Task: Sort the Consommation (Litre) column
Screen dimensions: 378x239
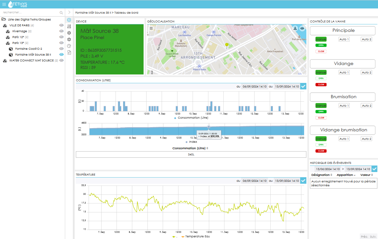Action: pyautogui.click(x=190, y=148)
